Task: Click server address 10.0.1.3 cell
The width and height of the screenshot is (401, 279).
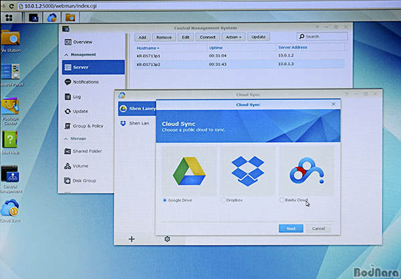Action: 286,64
